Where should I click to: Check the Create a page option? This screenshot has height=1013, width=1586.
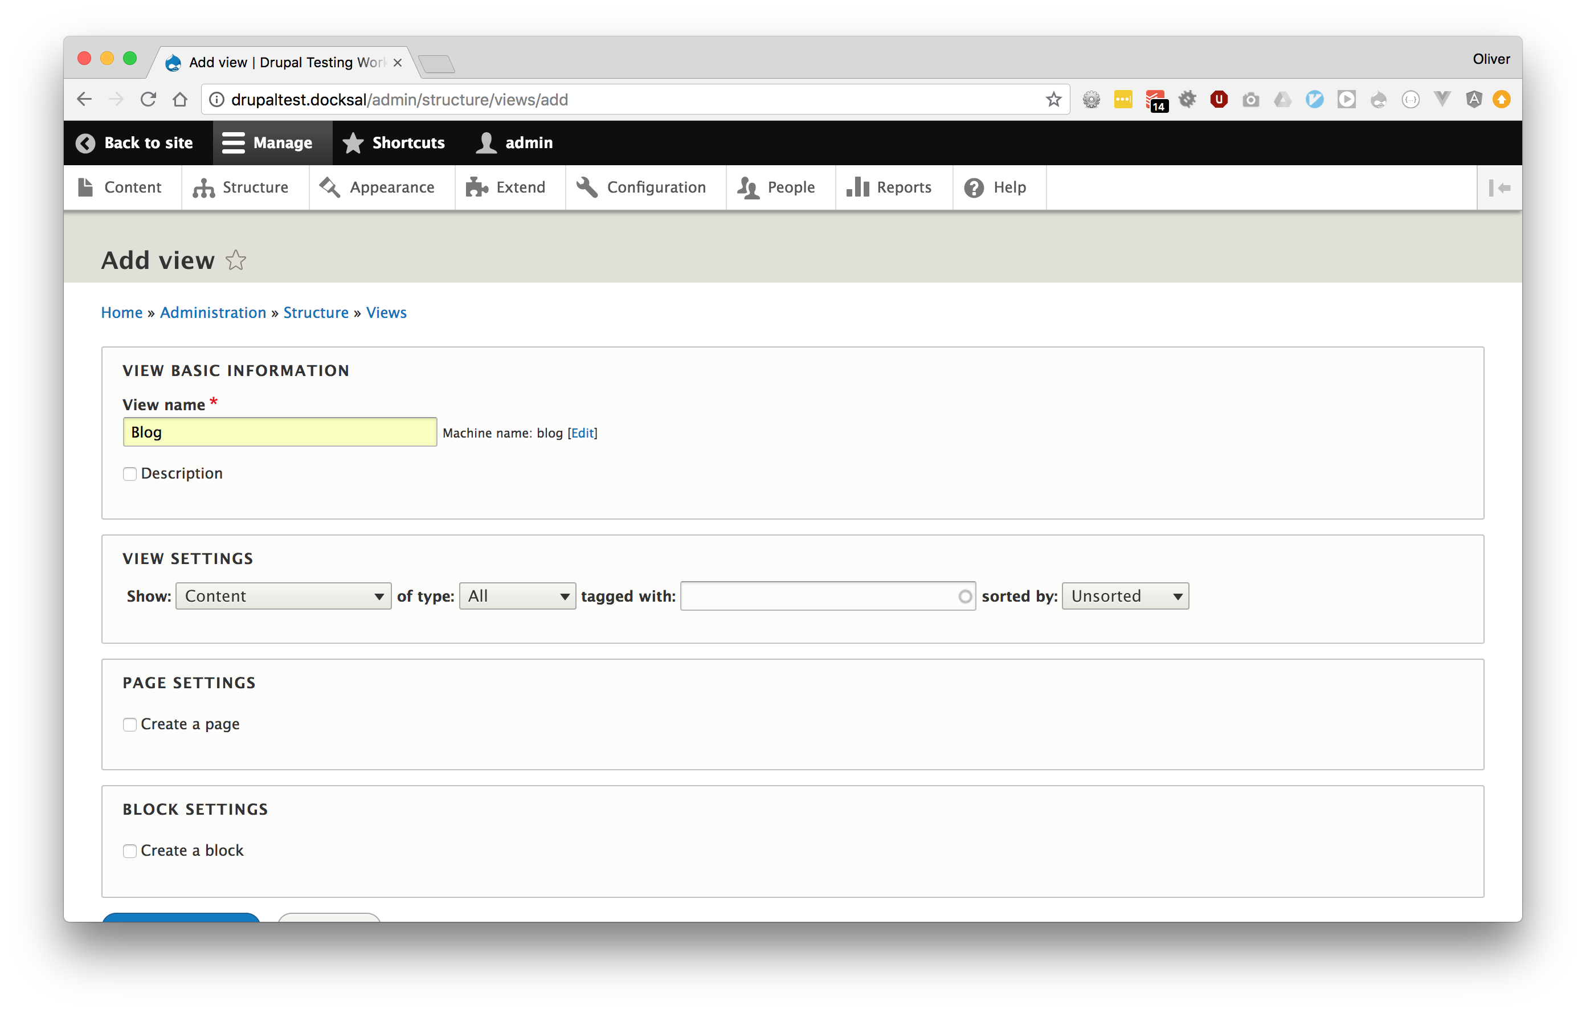click(130, 725)
